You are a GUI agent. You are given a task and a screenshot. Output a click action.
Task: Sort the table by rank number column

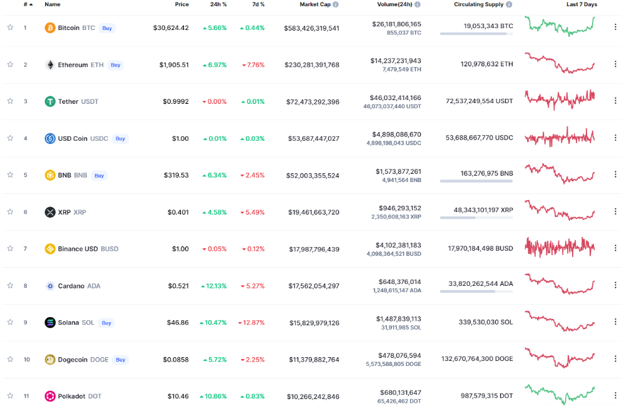click(x=28, y=4)
